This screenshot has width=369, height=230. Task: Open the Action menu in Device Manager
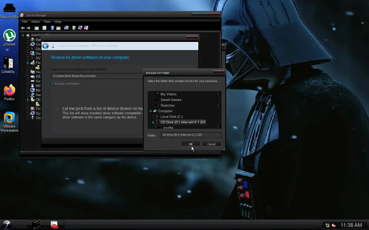[35, 22]
